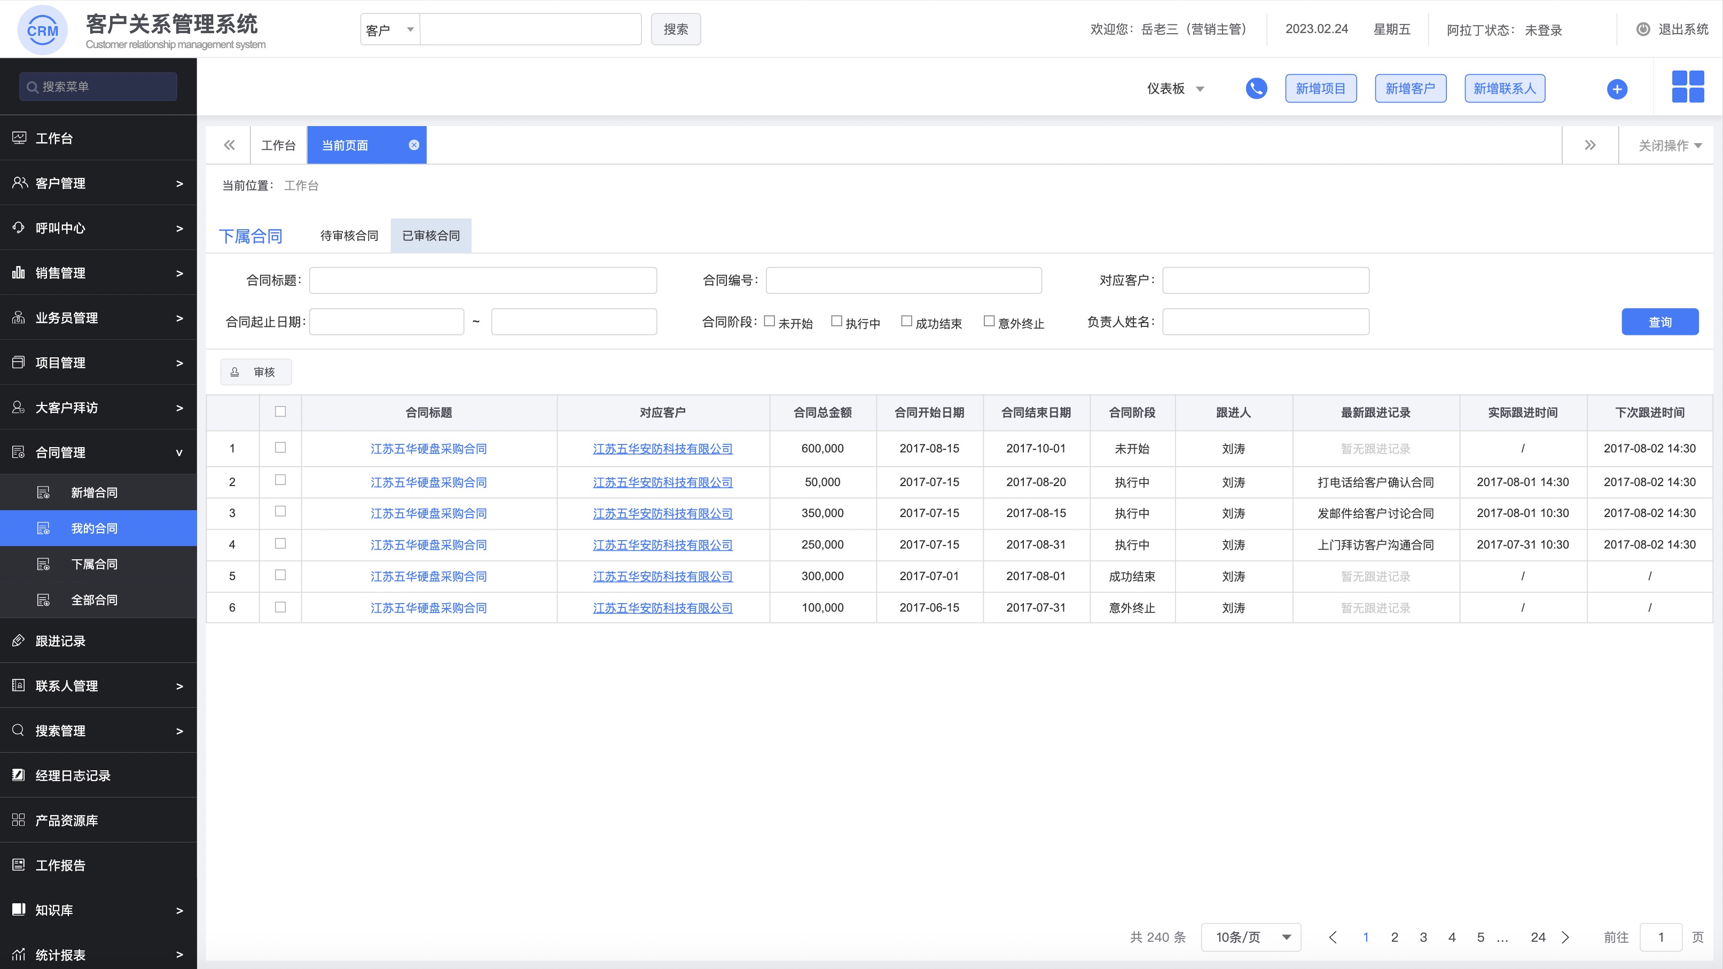Click the 呼叫中心 headset icon

pyautogui.click(x=19, y=228)
